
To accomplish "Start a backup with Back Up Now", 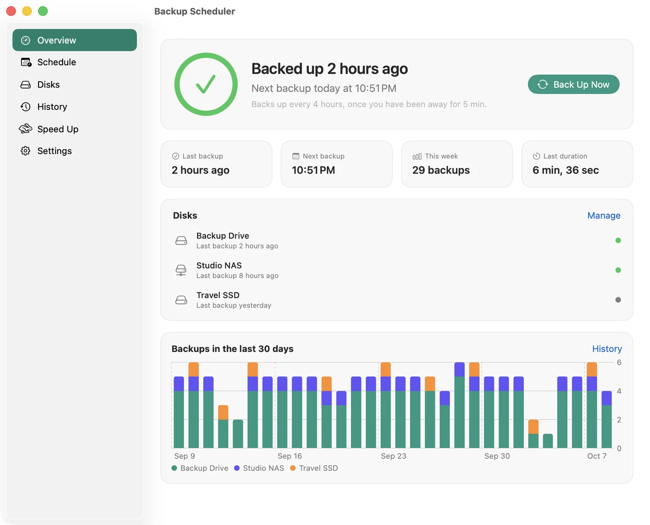I will [573, 84].
